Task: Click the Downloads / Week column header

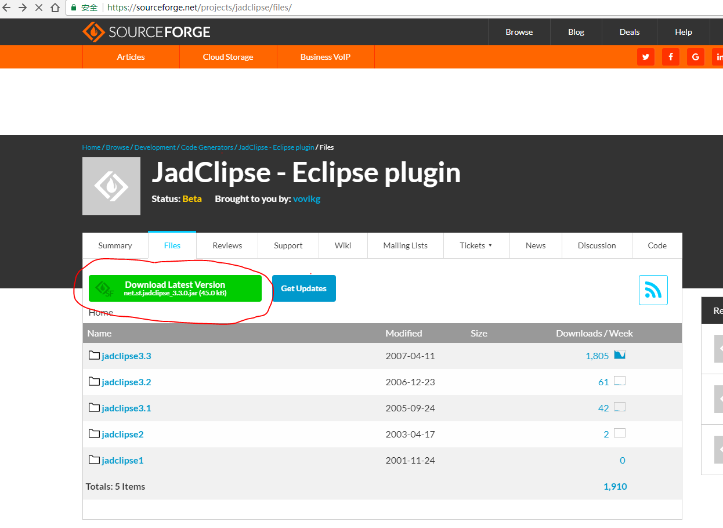Action: coord(594,333)
